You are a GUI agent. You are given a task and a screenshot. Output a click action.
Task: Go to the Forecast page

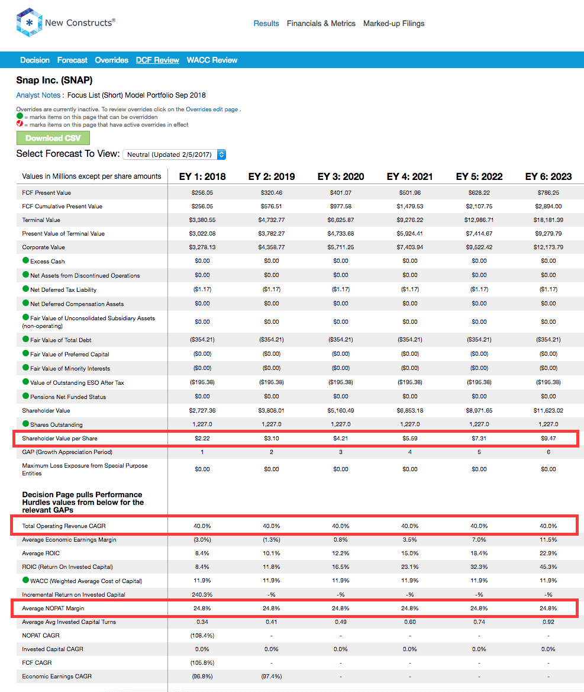(x=72, y=60)
